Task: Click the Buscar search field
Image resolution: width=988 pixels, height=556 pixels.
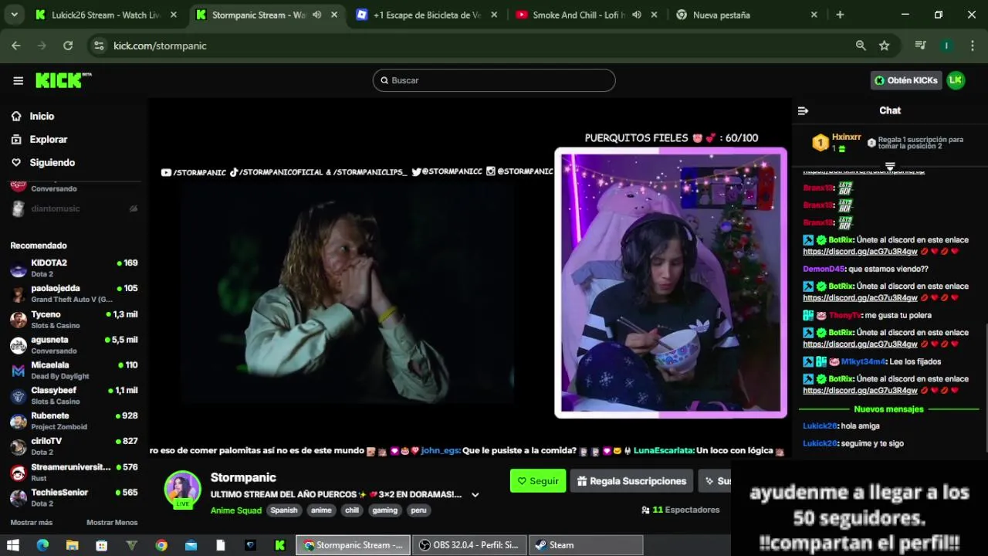Action: click(494, 80)
